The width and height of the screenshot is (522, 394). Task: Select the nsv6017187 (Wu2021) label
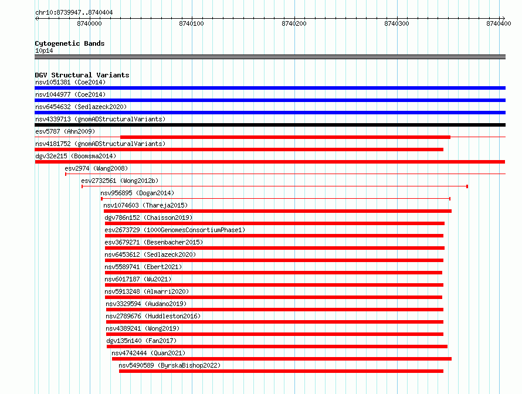pyautogui.click(x=138, y=279)
